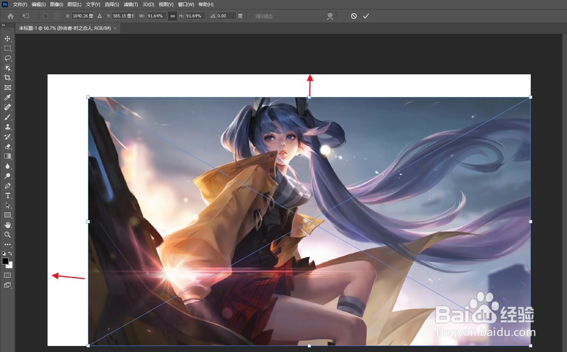This screenshot has width=567, height=352.
Task: Reset default foreground and background colors
Action: [x=3, y=254]
